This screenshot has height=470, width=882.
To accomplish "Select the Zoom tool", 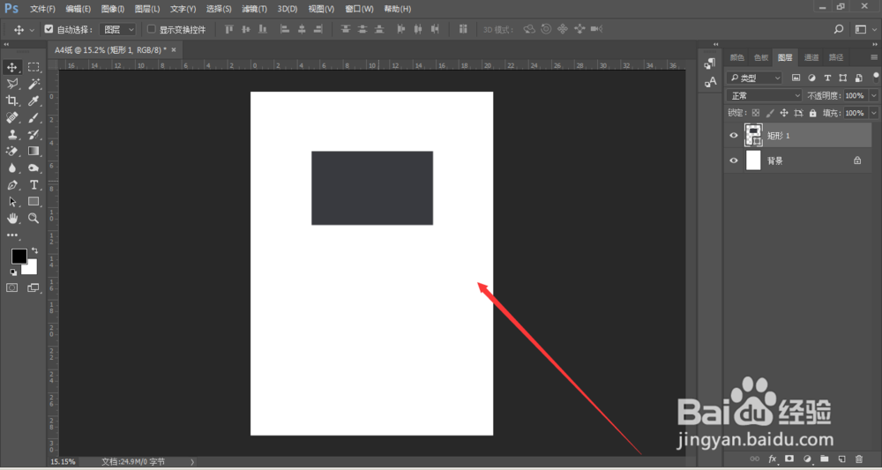I will [x=34, y=218].
